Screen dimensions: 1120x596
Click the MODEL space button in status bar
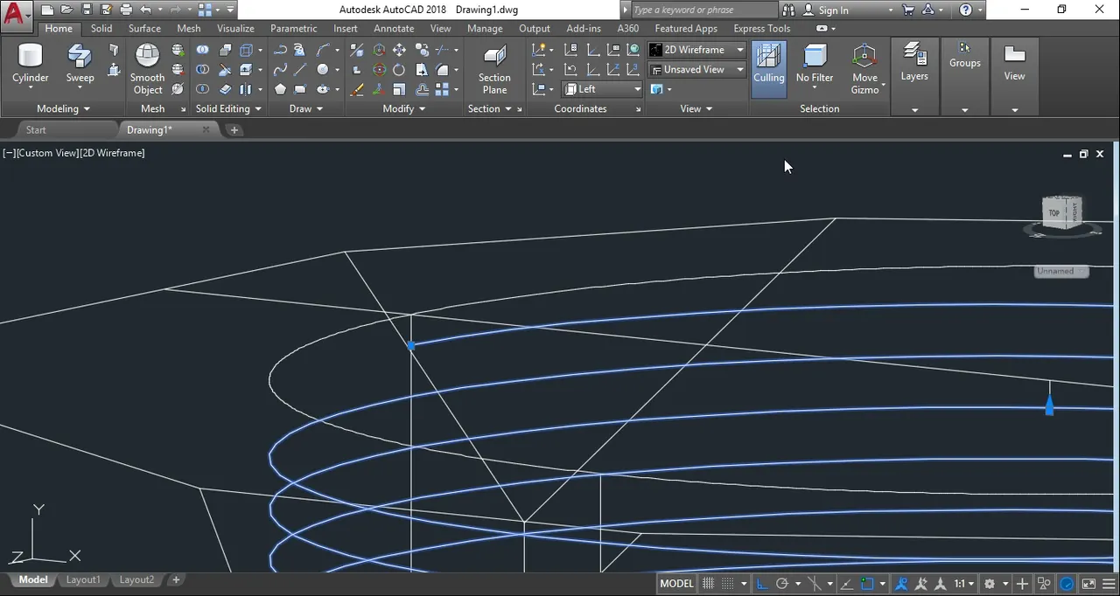tap(676, 584)
